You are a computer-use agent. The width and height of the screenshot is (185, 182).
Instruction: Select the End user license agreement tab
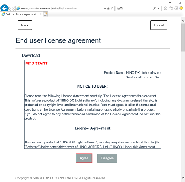[21, 14]
